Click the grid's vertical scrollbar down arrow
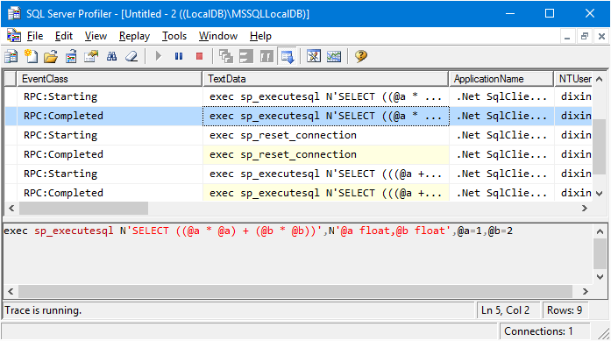This screenshot has height=341, width=611. [x=600, y=194]
